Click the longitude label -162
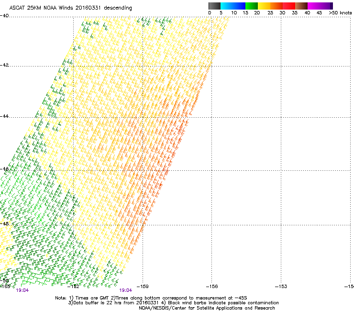This screenshot has width=354, height=311. (73, 287)
